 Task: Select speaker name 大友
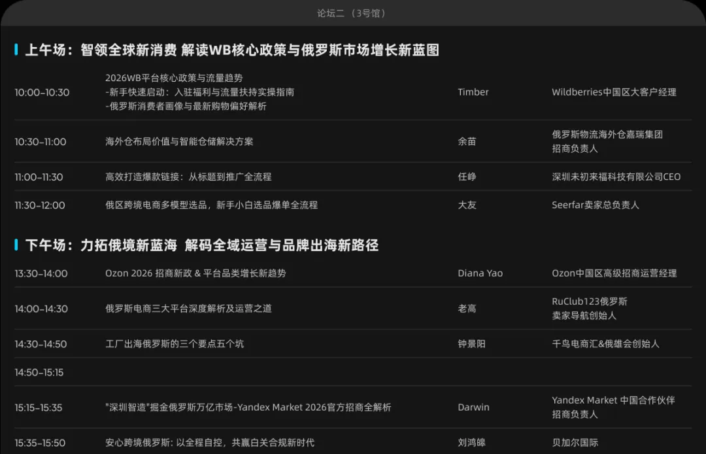[x=467, y=205]
